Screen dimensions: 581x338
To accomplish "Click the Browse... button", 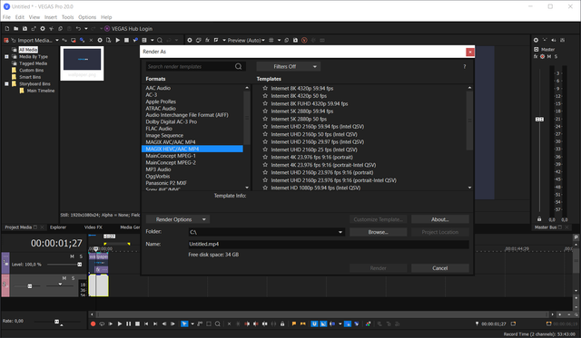I will 378,232.
